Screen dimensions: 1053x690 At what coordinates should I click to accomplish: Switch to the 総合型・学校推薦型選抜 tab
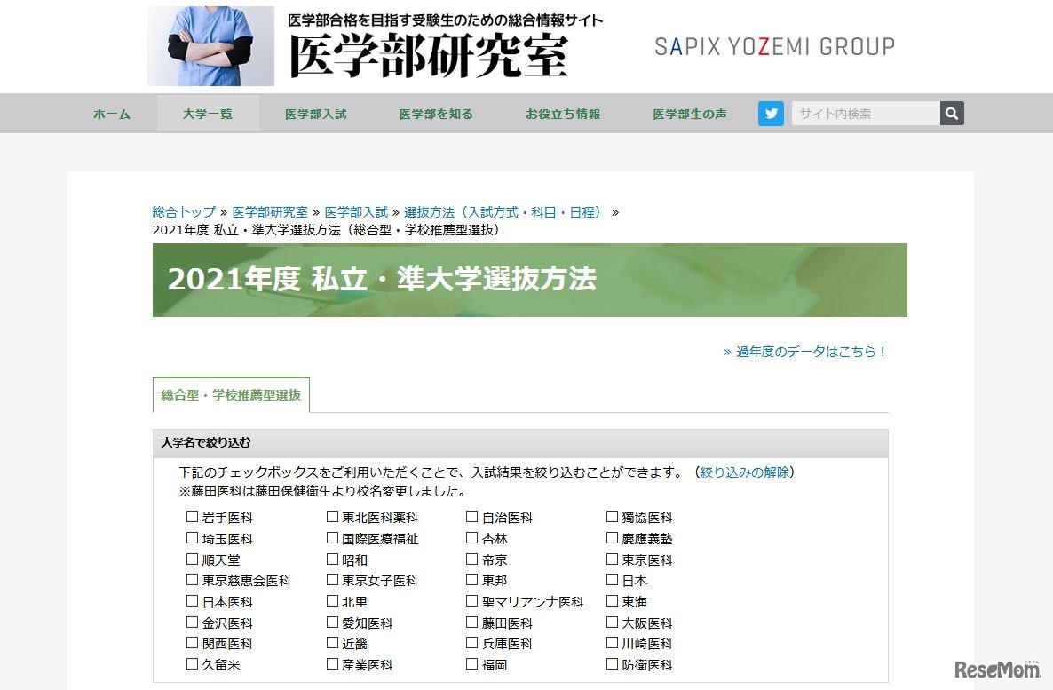[x=230, y=395]
